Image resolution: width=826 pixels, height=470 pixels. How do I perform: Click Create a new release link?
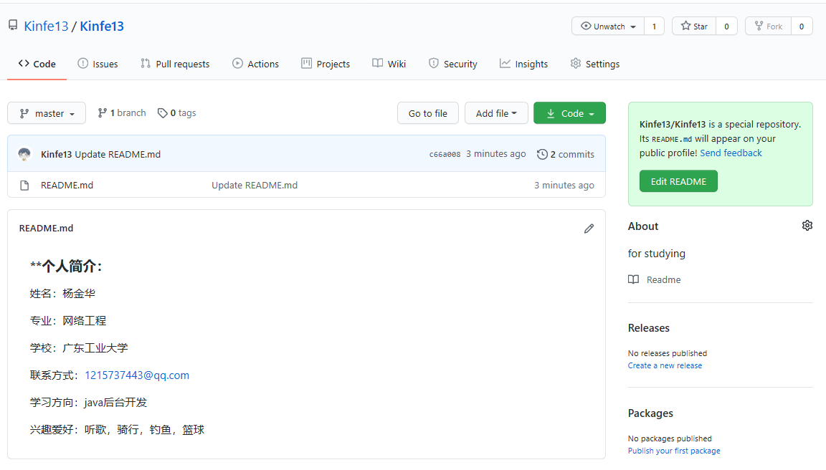pos(665,365)
